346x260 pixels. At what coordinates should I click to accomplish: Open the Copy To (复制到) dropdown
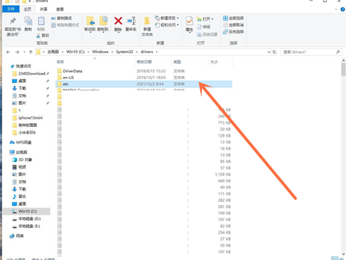pos(103,24)
